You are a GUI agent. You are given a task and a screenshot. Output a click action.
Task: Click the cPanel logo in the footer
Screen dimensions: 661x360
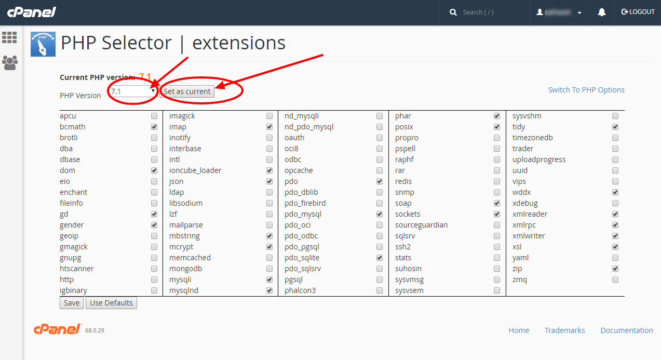click(58, 329)
